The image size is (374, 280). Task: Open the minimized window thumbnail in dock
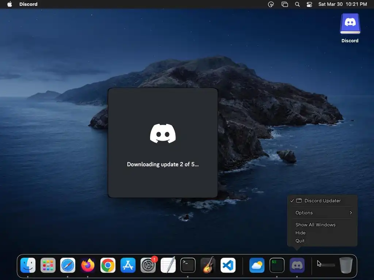[326, 265]
